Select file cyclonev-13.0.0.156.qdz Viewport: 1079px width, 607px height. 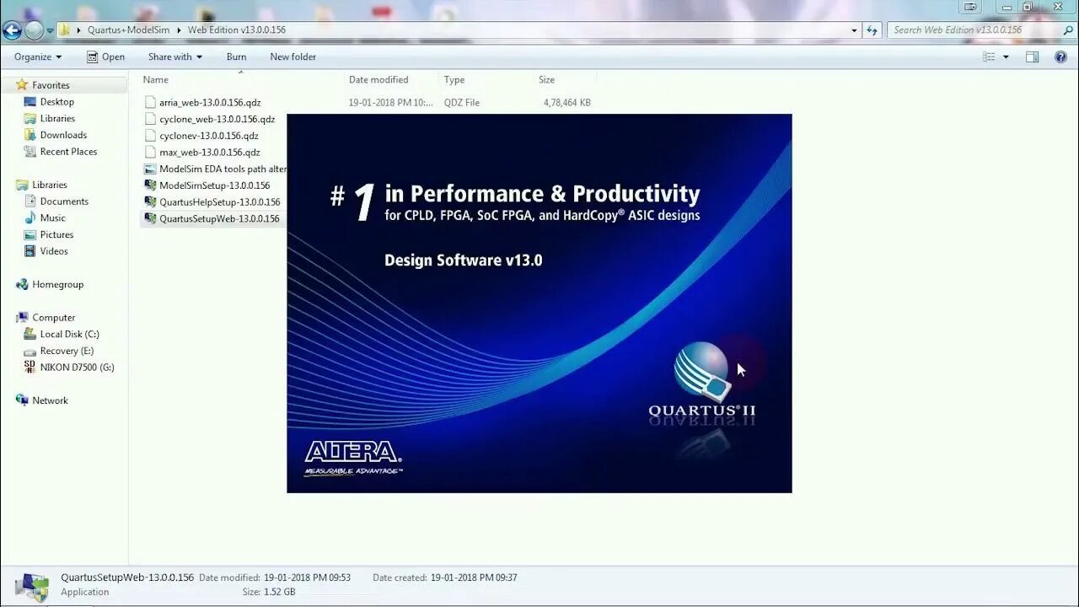pos(209,136)
